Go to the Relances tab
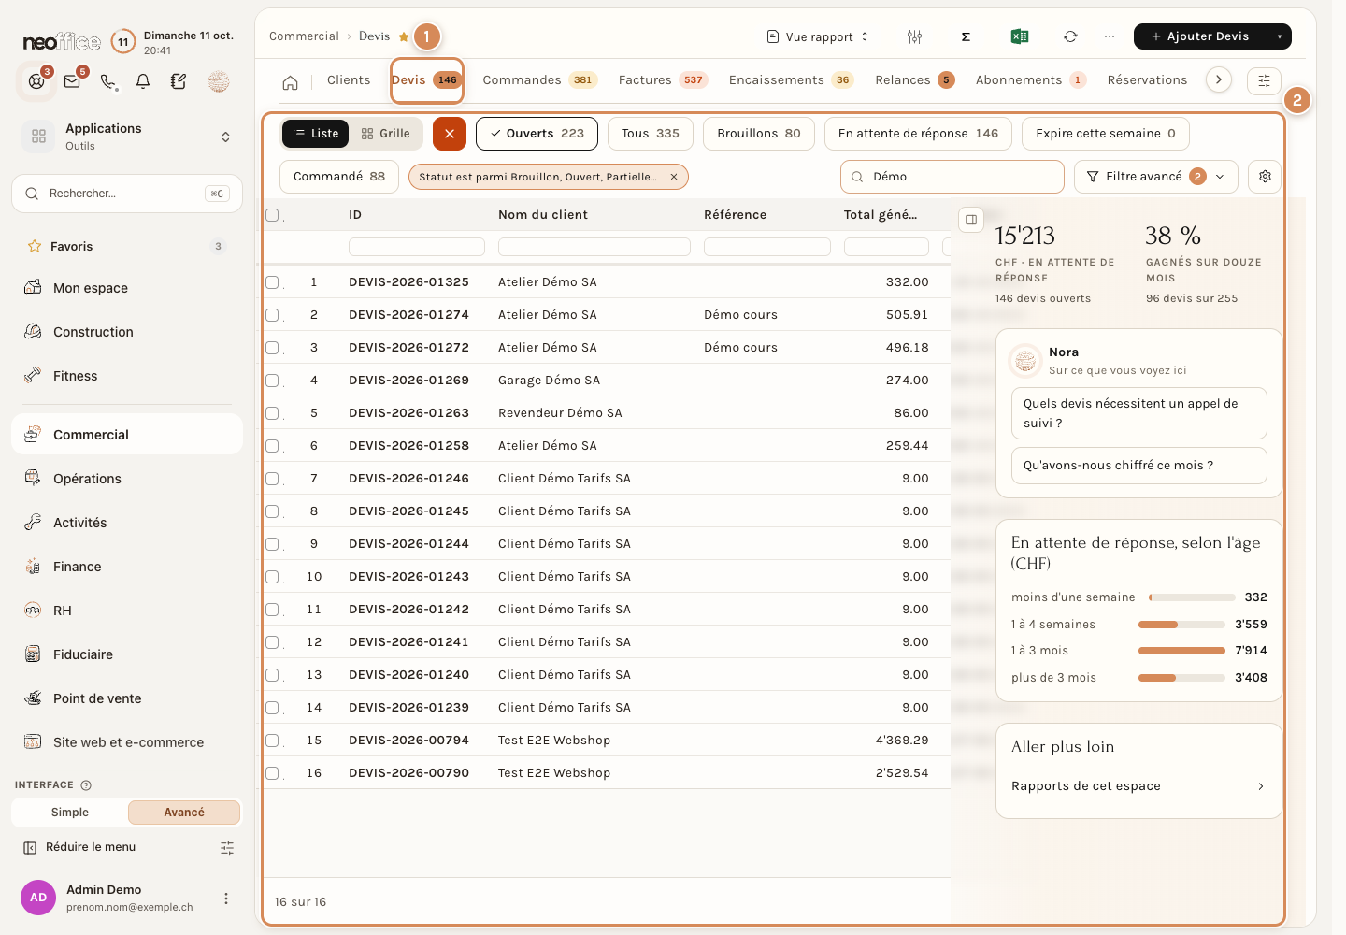Screen dimensions: 1346x935 915,80
